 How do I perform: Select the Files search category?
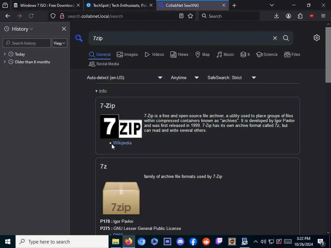(x=292, y=54)
